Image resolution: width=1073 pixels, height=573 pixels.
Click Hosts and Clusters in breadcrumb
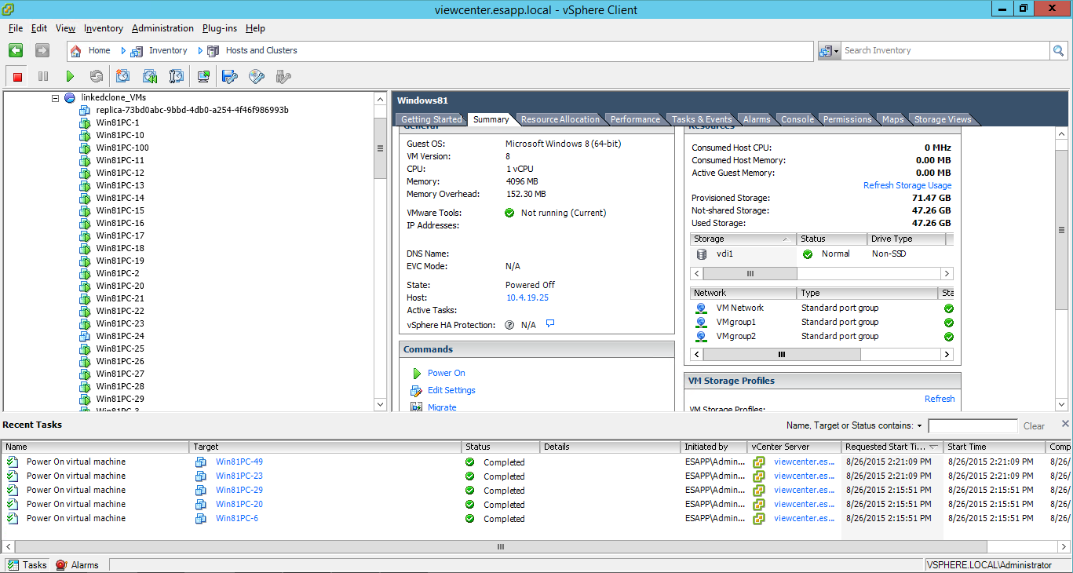[x=261, y=50]
